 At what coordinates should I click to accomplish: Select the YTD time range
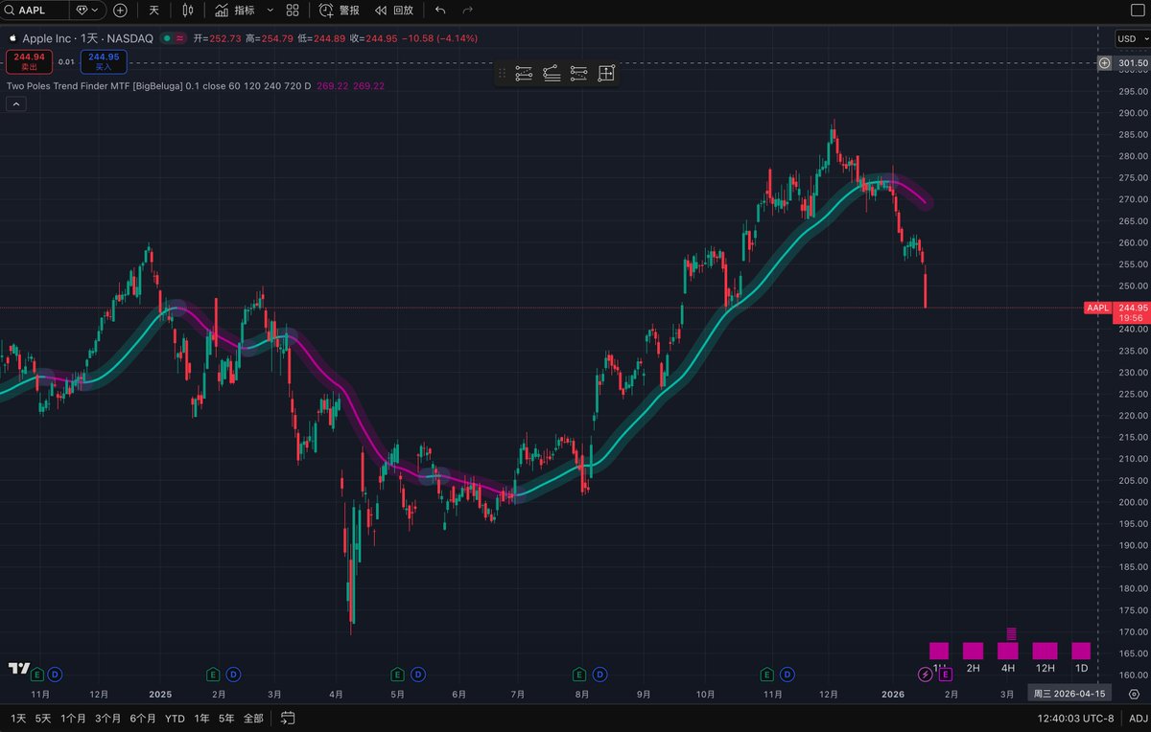click(x=175, y=718)
